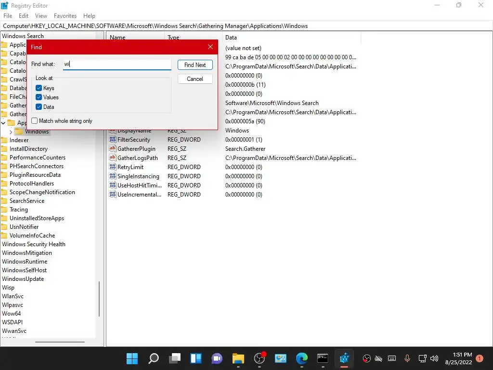Select the Wow64 key
The image size is (493, 370).
pyautogui.click(x=12, y=313)
